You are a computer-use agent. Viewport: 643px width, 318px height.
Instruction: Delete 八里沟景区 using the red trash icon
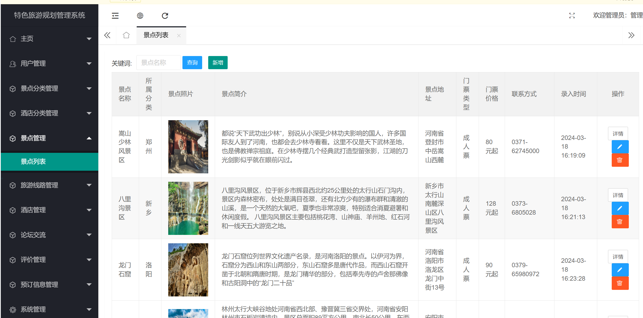coord(620,221)
